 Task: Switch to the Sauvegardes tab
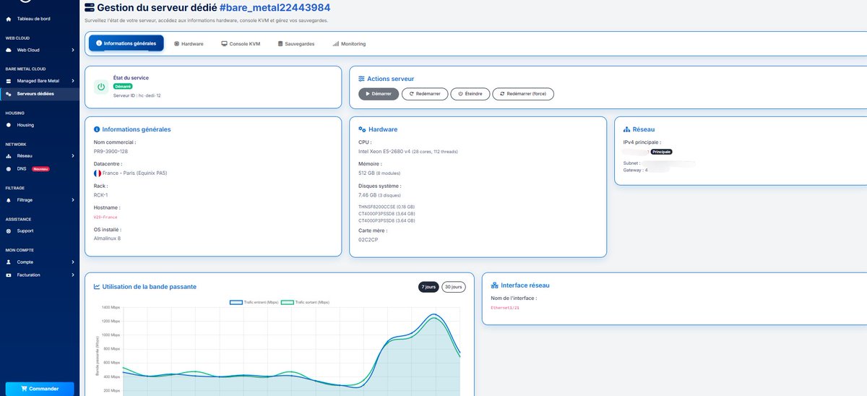tap(296, 44)
